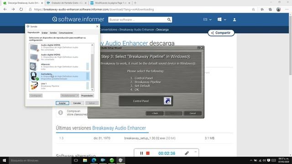Open the Edge browser taskbar icon
Image resolution: width=292 pixels, height=164 pixels.
pos(94,160)
